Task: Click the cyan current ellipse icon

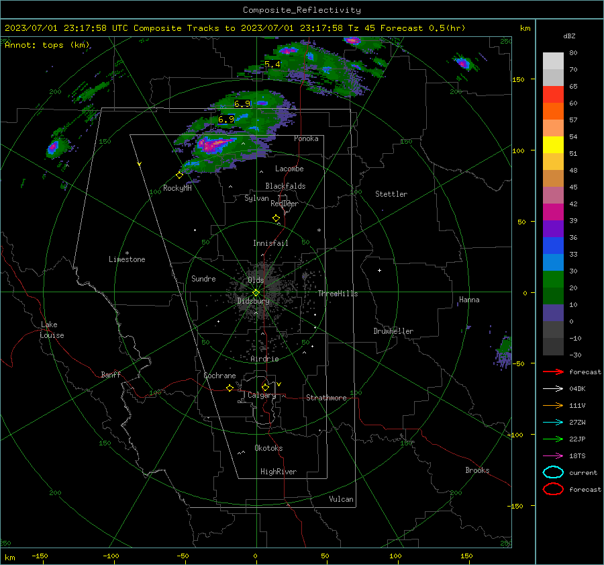Action: point(553,472)
